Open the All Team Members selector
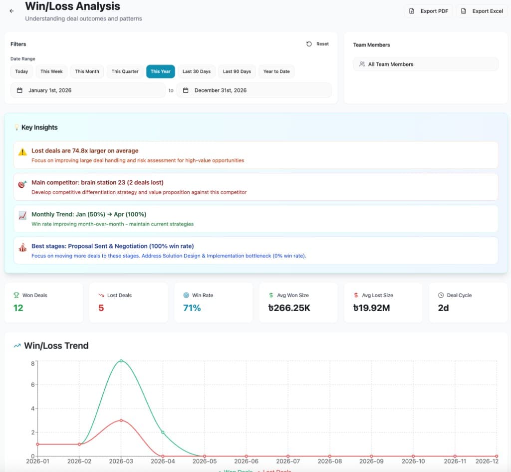Screen dimensions: 511x472 pos(425,64)
